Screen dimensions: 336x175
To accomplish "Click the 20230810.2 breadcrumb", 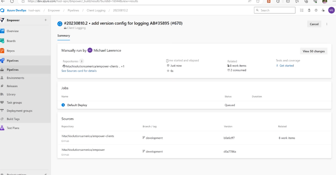I will (x=120, y=10).
